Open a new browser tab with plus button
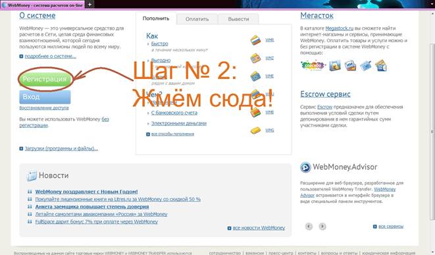Viewport: 435px width, 255px height. 90,5
